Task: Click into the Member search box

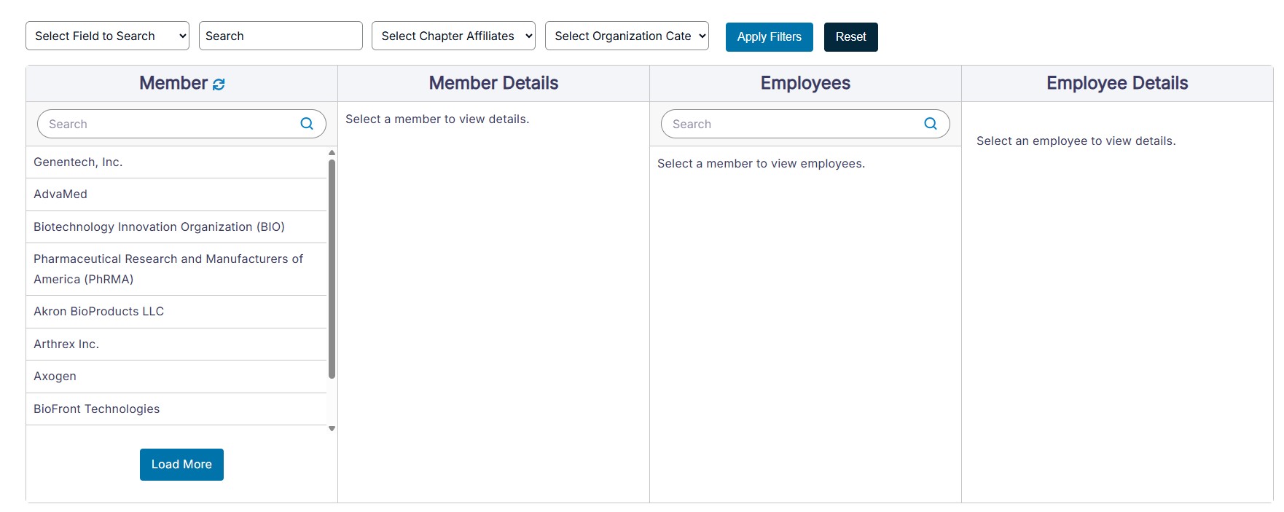Action: tap(168, 124)
